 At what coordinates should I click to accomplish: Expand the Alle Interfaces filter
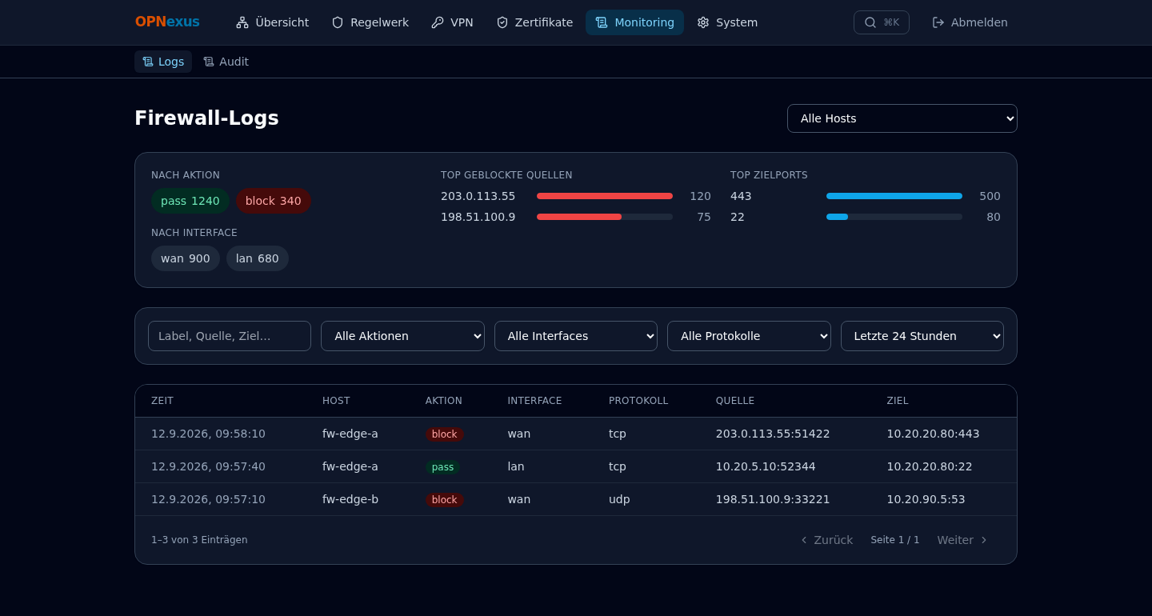point(576,336)
